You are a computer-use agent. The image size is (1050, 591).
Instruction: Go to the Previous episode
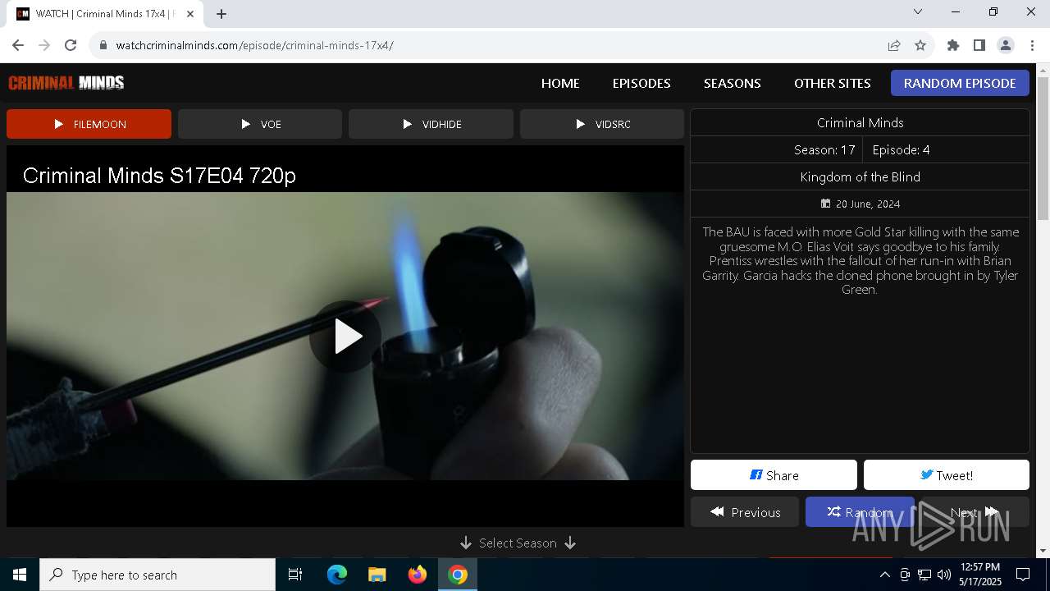click(x=745, y=512)
